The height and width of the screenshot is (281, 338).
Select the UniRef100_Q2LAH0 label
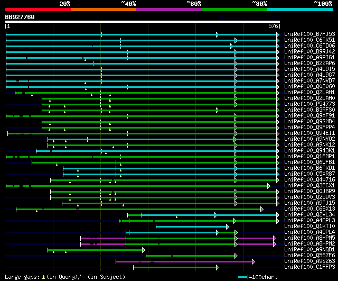point(309,98)
